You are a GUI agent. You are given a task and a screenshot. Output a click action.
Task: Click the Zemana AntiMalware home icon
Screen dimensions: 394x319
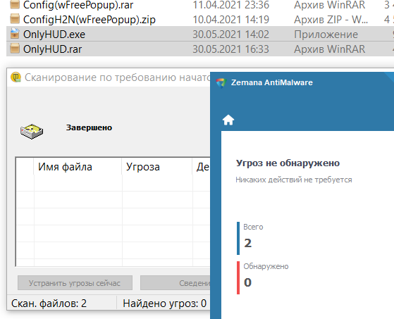tap(228, 120)
